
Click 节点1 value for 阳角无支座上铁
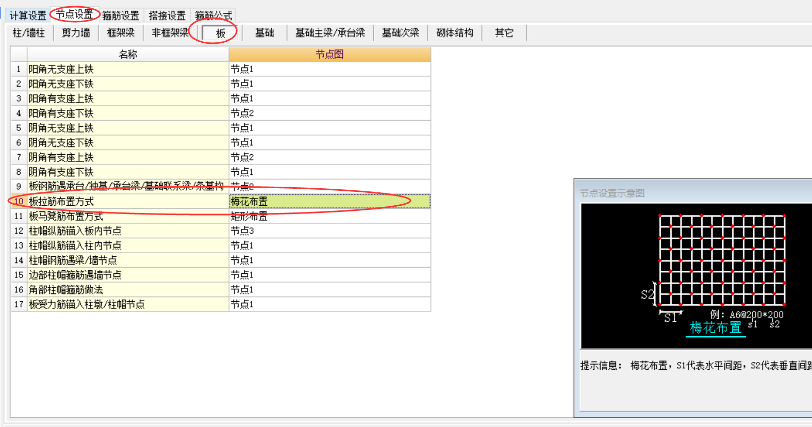329,69
